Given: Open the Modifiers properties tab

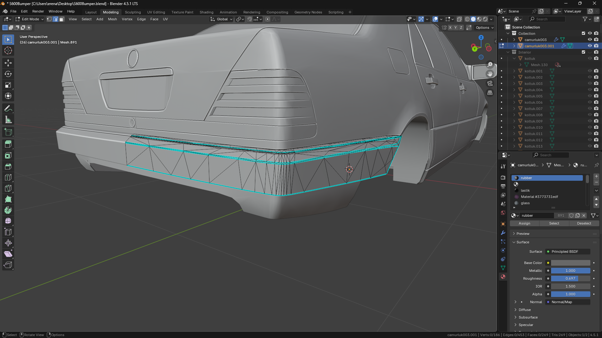Looking at the screenshot, I should [503, 233].
